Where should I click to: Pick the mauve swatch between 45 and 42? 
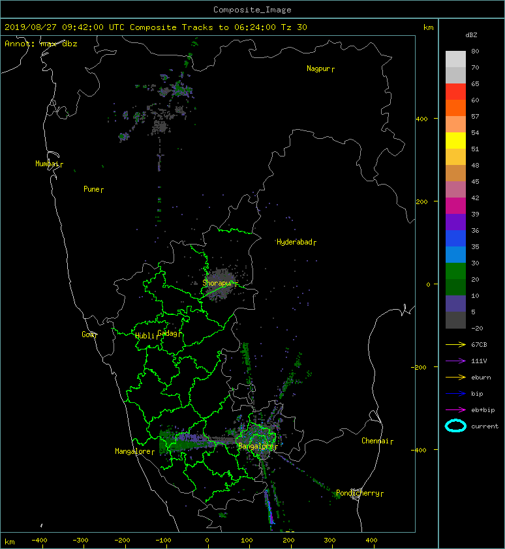[455, 190]
